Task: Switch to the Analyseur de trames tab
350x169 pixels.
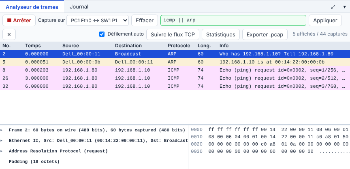Action: pos(32,7)
